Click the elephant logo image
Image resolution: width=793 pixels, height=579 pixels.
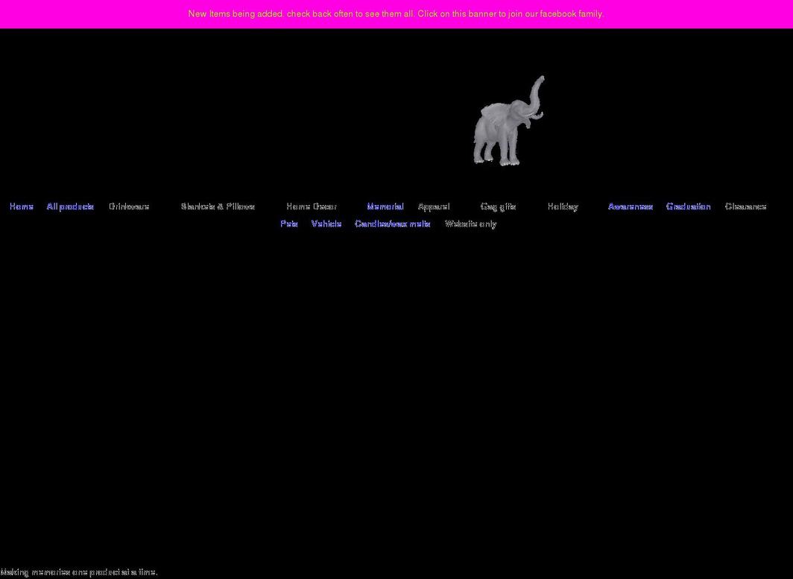(509, 121)
